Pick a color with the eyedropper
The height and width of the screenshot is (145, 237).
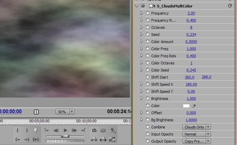[x=194, y=106]
